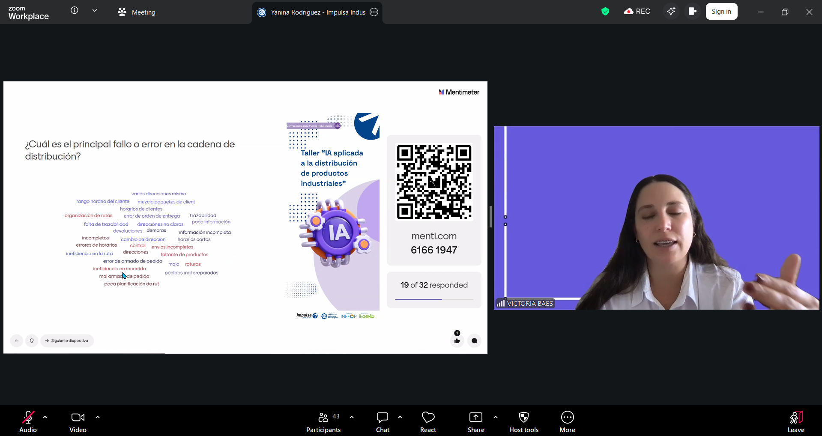Unmute microphone with the Audio button
Screen dimensions: 822x436
[x=28, y=422]
